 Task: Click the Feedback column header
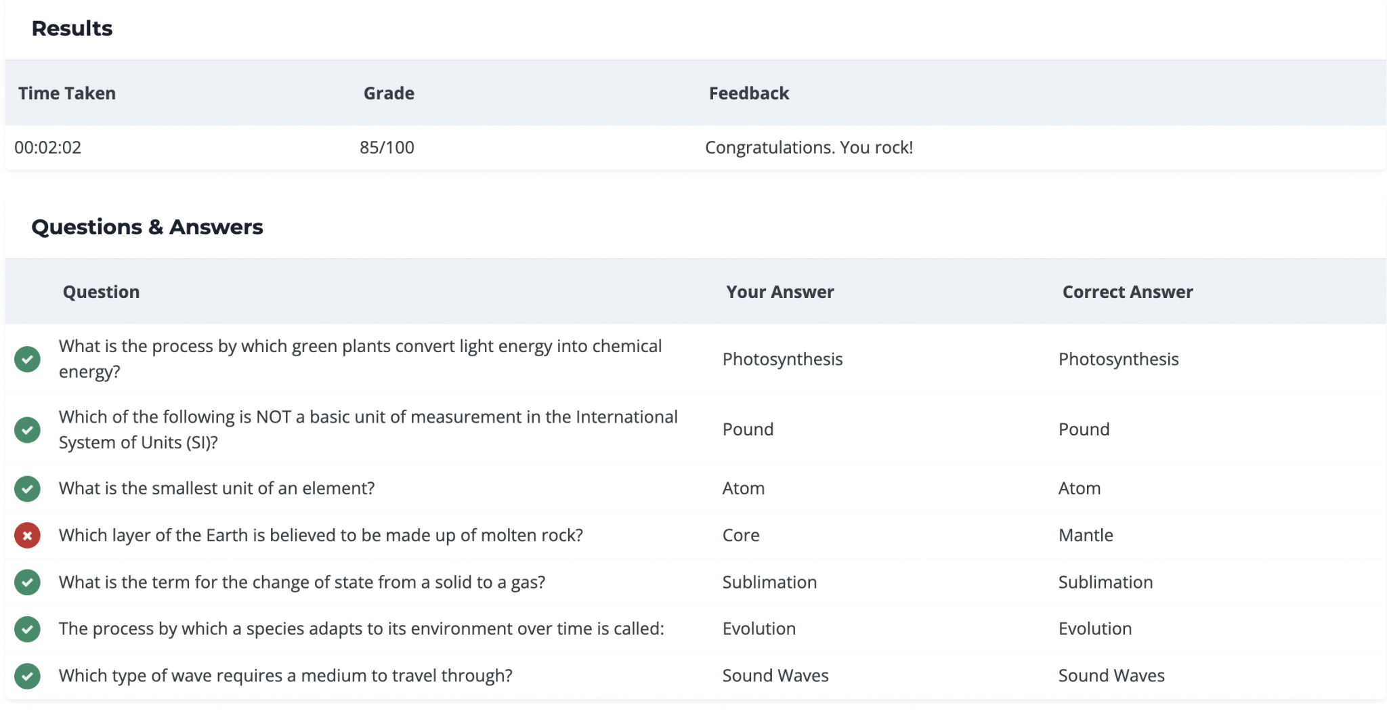click(x=749, y=93)
